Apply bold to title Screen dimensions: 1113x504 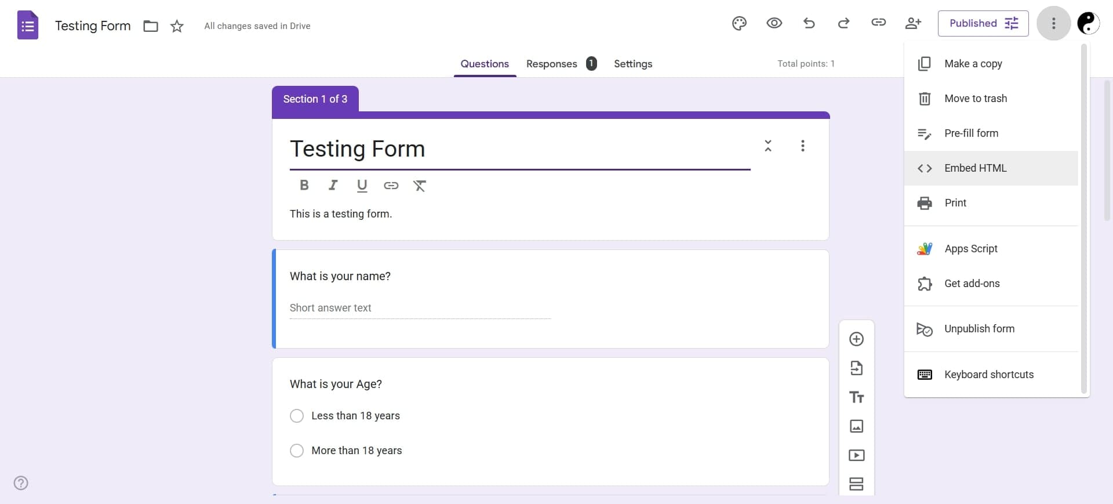pos(304,185)
